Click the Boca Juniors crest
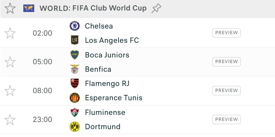 point(74,55)
